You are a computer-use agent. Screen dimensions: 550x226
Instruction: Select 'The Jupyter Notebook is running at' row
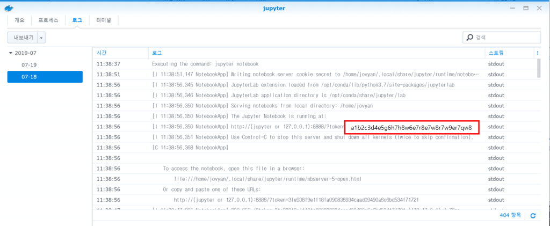pyautogui.click(x=315, y=116)
